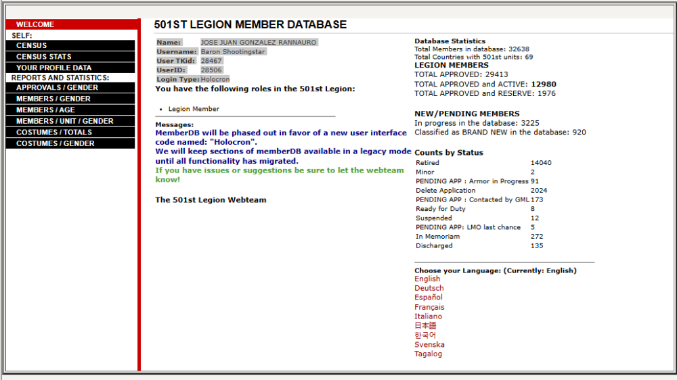Switch language to English
677x380 pixels.
click(427, 279)
